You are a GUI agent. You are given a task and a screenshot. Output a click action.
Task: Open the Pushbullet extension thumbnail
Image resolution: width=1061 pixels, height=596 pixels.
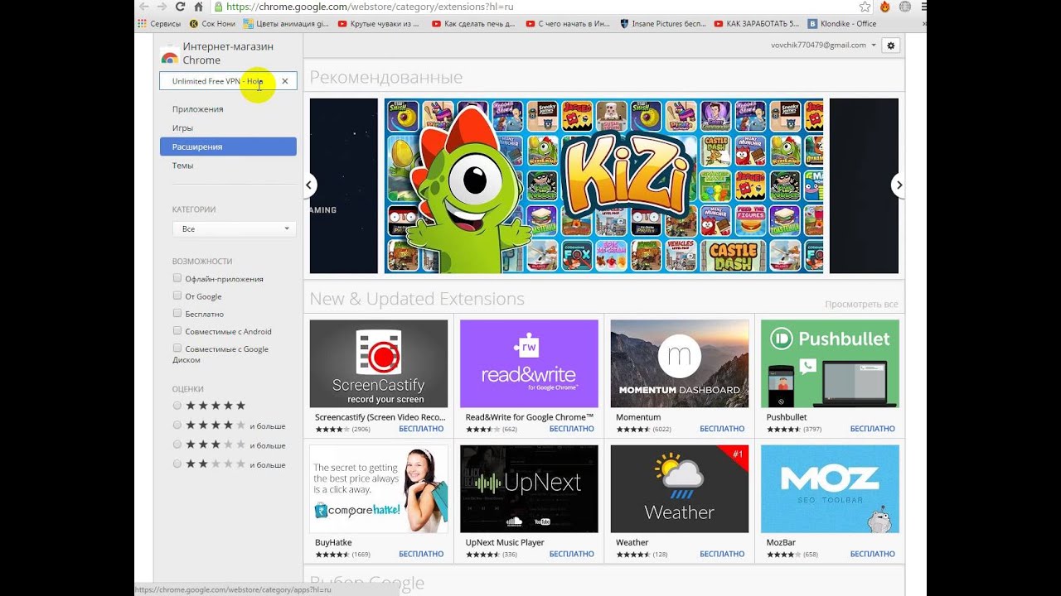[830, 364]
